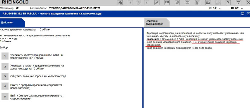The height and width of the screenshot is (108, 250).
Task: Click the copy pages toolbar icon
Action: 139,3
